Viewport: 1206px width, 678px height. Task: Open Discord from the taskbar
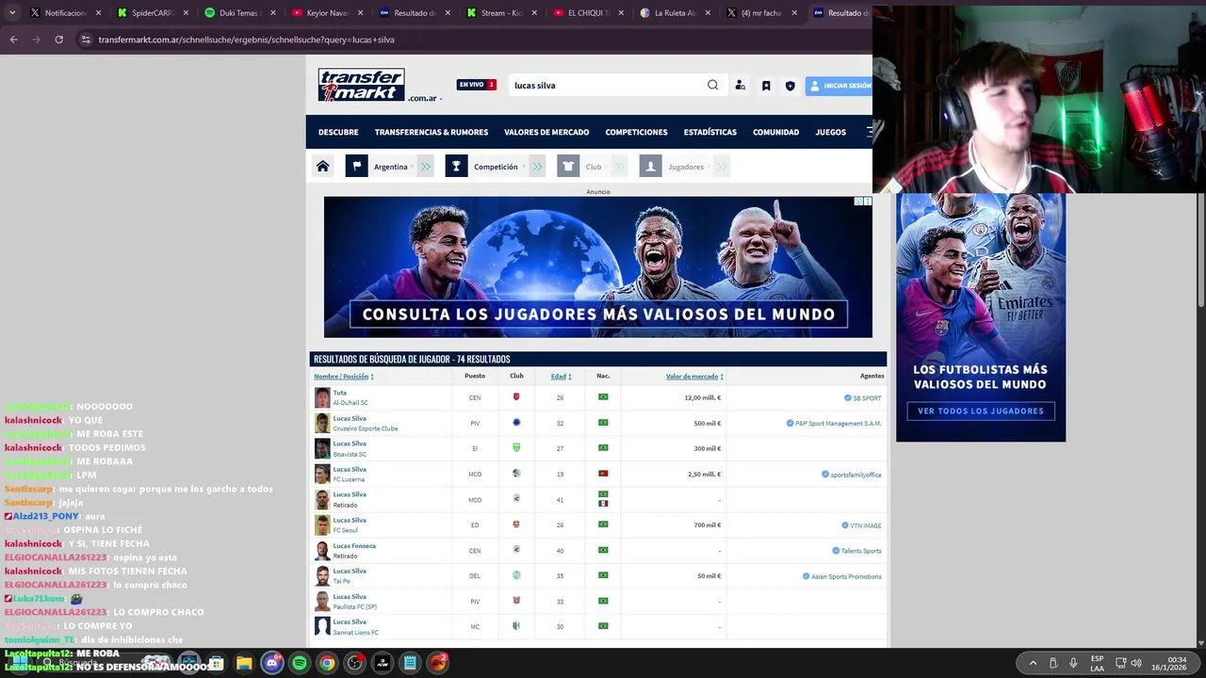272,663
